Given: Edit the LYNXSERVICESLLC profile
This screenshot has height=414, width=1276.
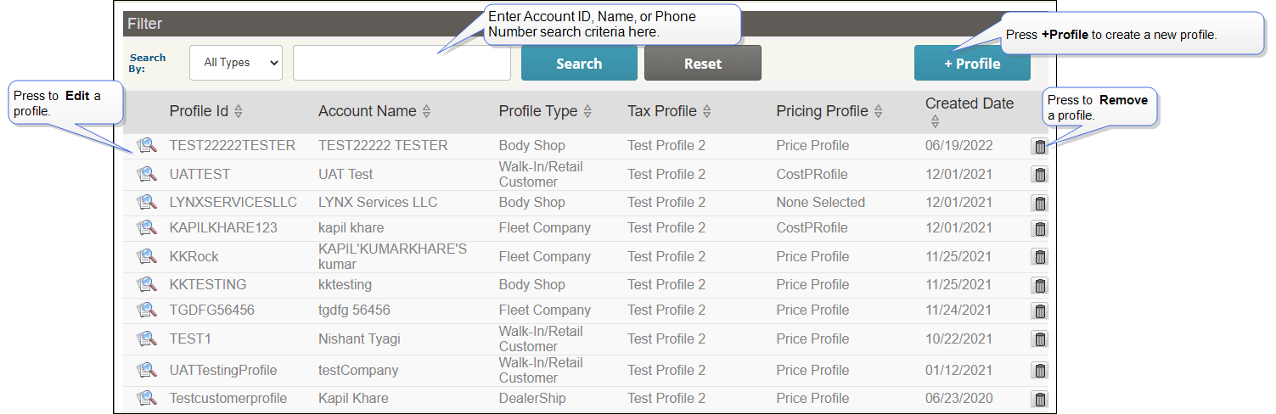Looking at the screenshot, I should tap(147, 203).
